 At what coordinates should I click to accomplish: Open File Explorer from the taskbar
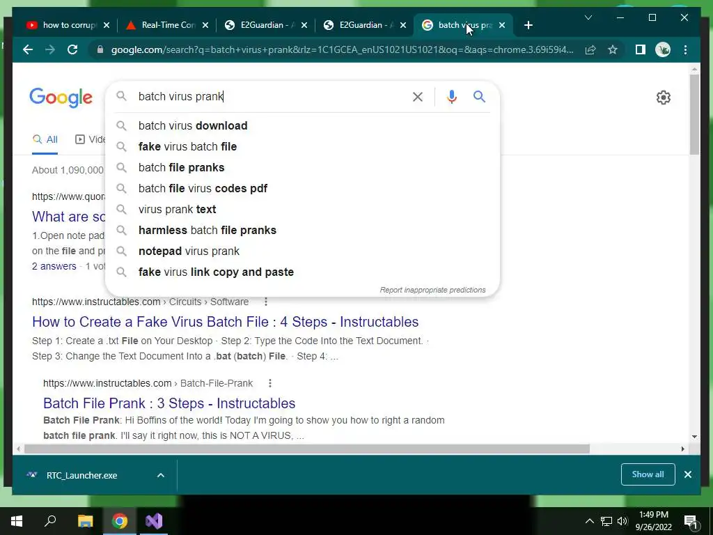pyautogui.click(x=85, y=521)
